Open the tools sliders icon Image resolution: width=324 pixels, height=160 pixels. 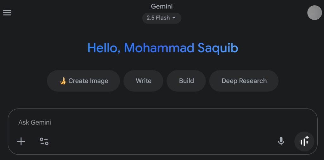(x=44, y=141)
